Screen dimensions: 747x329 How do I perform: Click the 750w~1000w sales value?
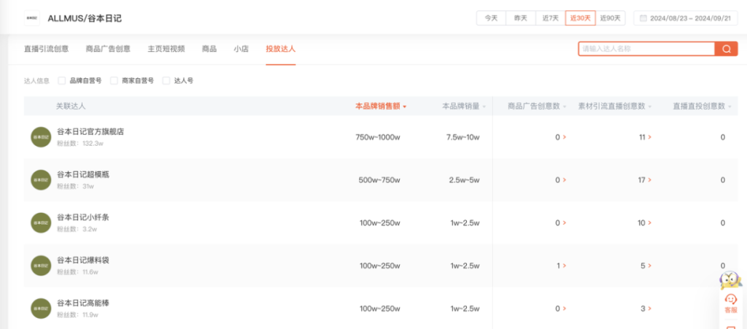pos(378,137)
